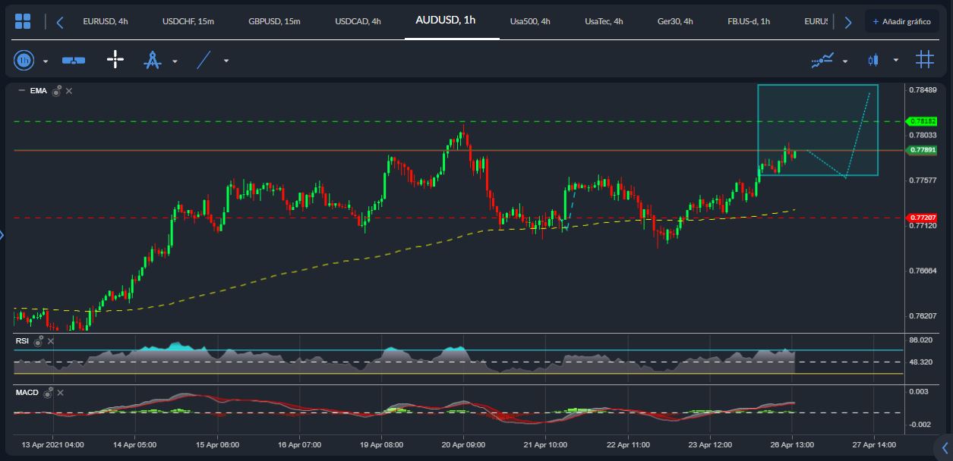Select the Usa500, 4h chart tab
Screen dimensions: 953x461
click(x=529, y=21)
